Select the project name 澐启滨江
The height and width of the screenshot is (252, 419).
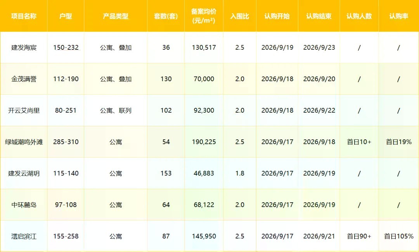click(x=24, y=236)
